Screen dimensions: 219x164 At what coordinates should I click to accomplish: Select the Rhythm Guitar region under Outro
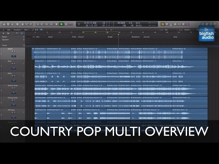(190, 90)
